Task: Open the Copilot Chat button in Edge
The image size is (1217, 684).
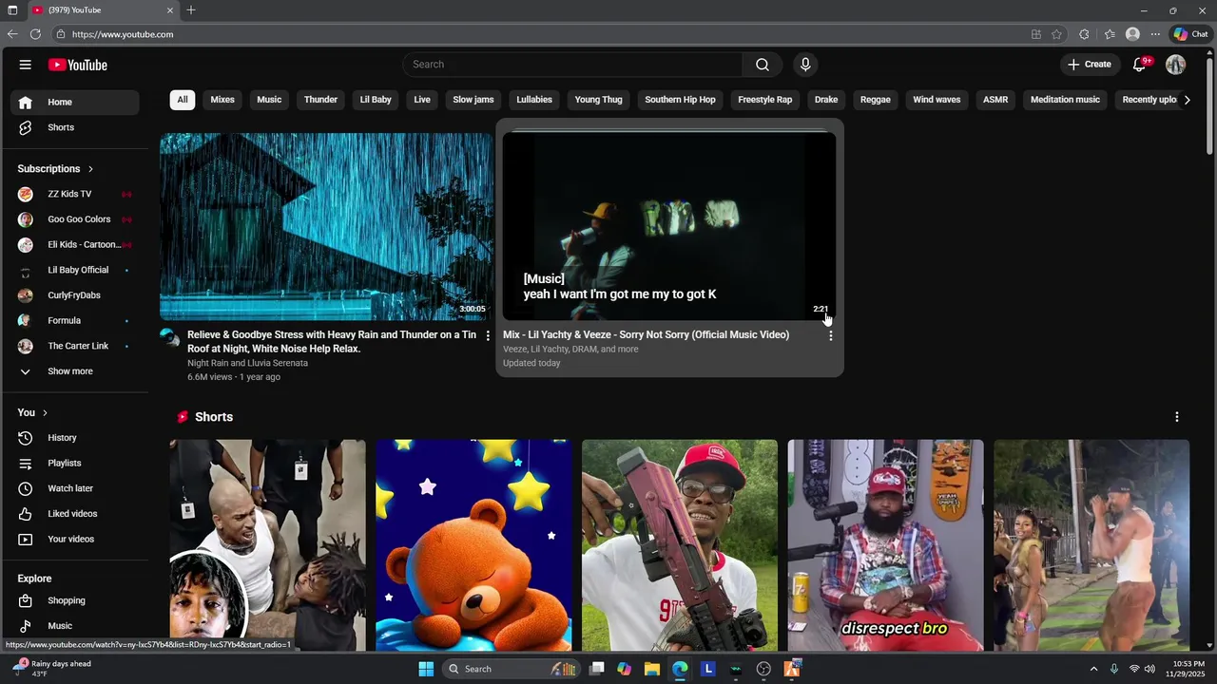Action: (x=1190, y=34)
